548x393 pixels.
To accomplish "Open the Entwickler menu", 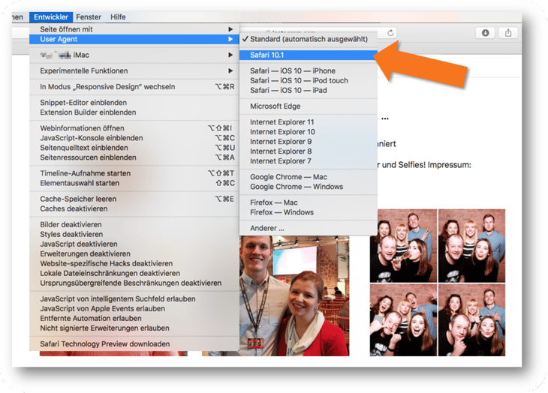I will click(51, 16).
